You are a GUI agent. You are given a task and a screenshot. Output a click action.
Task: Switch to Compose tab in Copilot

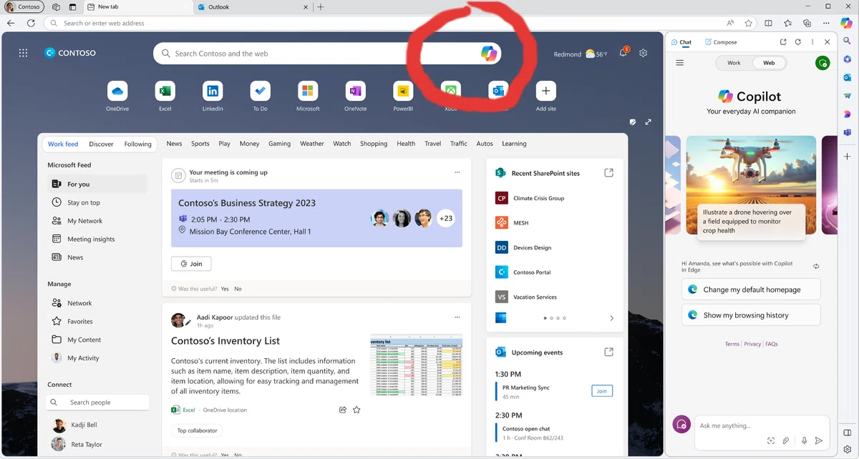tap(721, 42)
